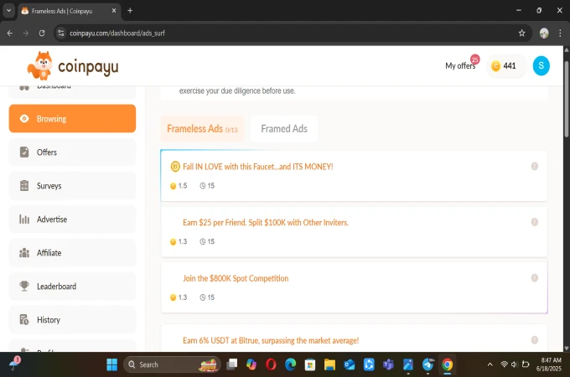Open Opera from the taskbar
Image resolution: width=570 pixels, height=377 pixels.
pos(271,364)
